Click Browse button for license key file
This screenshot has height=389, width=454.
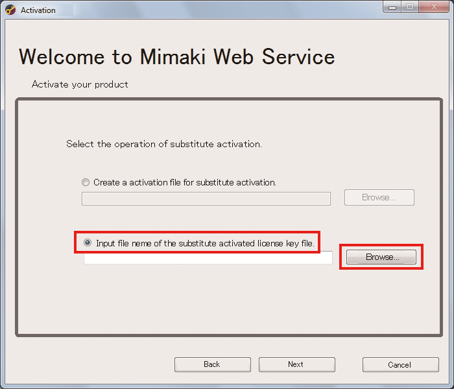(x=381, y=257)
